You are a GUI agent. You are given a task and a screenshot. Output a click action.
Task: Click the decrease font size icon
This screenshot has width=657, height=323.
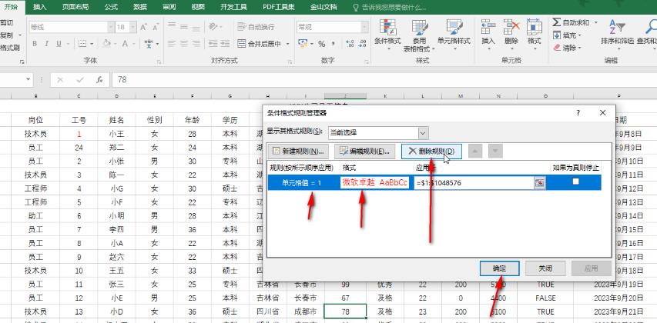tap(156, 27)
